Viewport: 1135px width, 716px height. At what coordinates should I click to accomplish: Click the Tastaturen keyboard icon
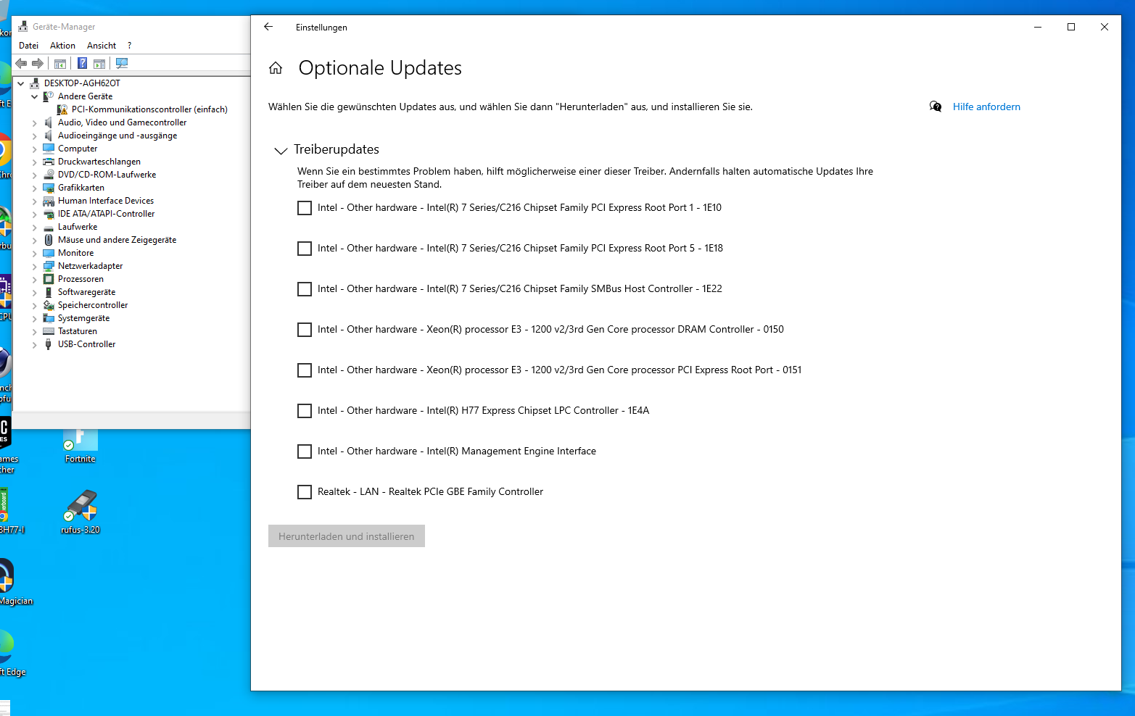coord(49,331)
